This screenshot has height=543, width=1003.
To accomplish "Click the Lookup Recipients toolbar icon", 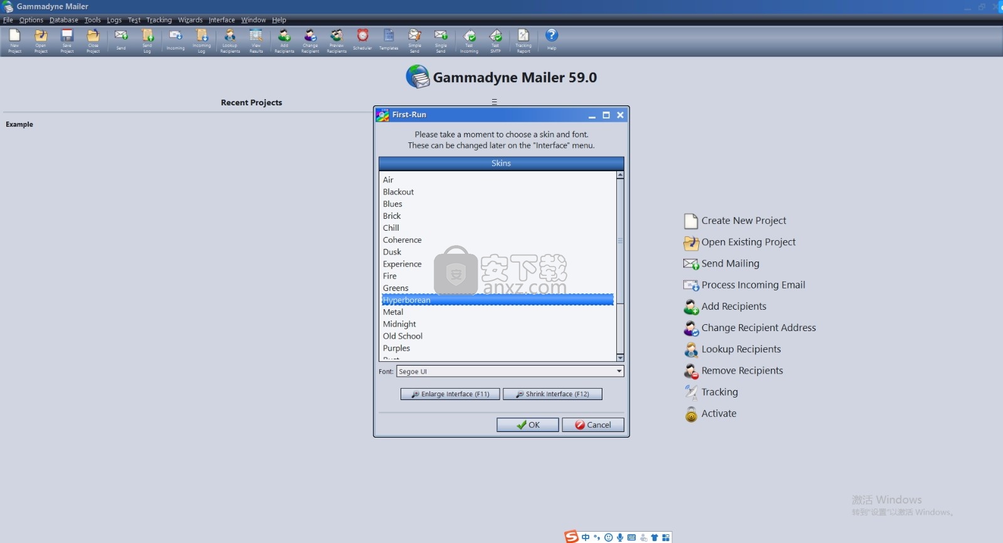I will (x=230, y=41).
